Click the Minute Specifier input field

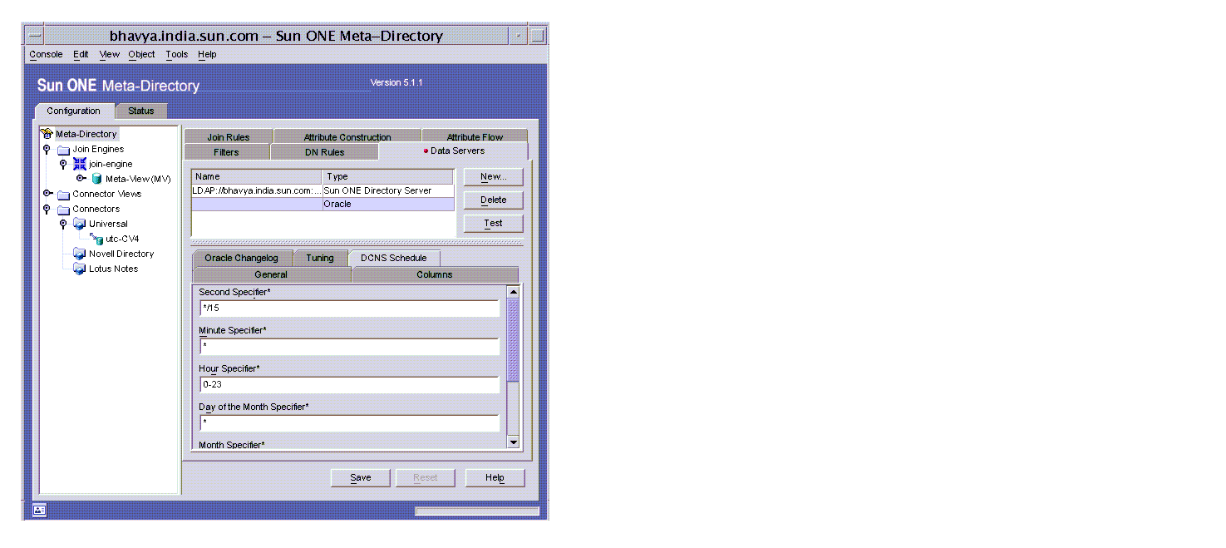tap(349, 346)
